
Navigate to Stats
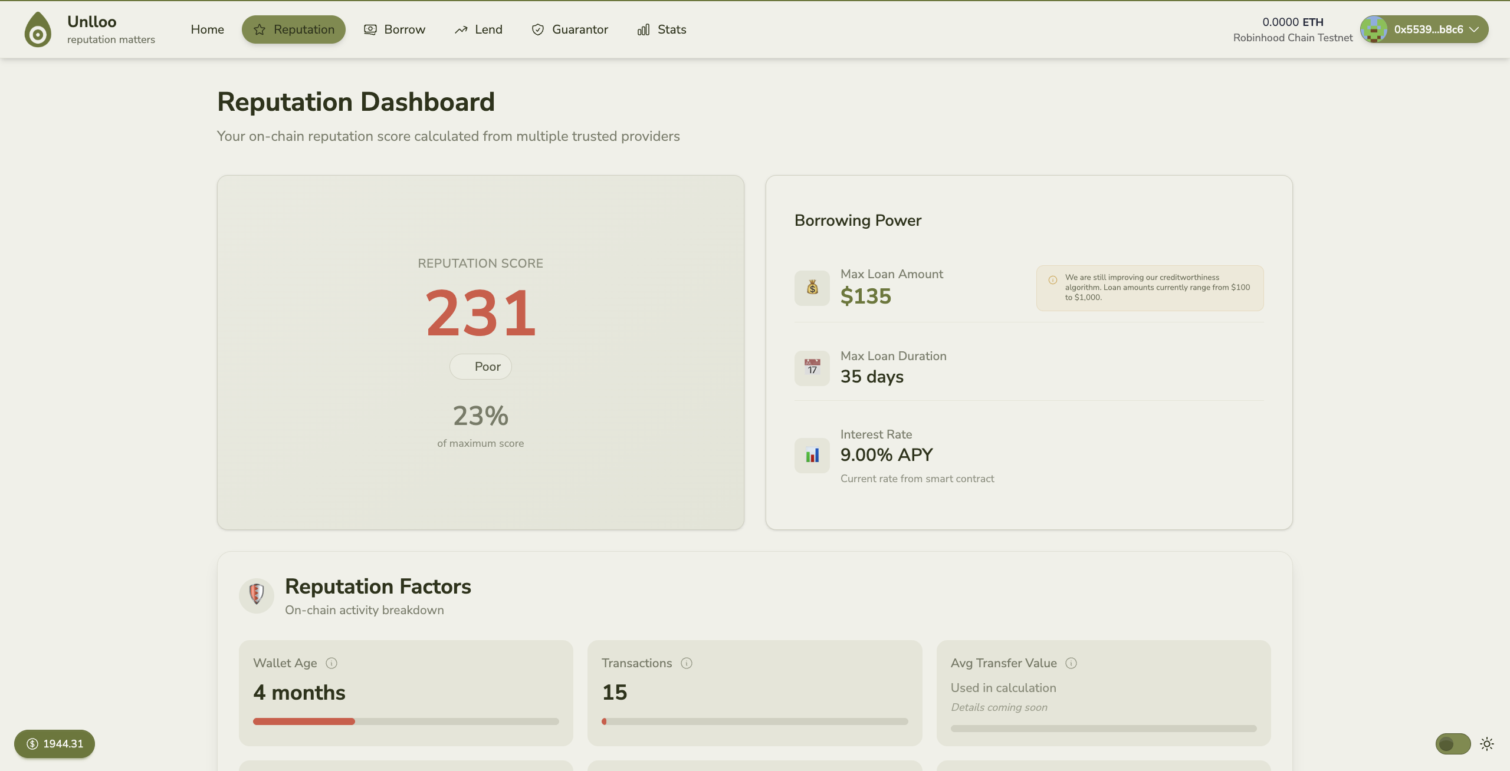pos(662,29)
